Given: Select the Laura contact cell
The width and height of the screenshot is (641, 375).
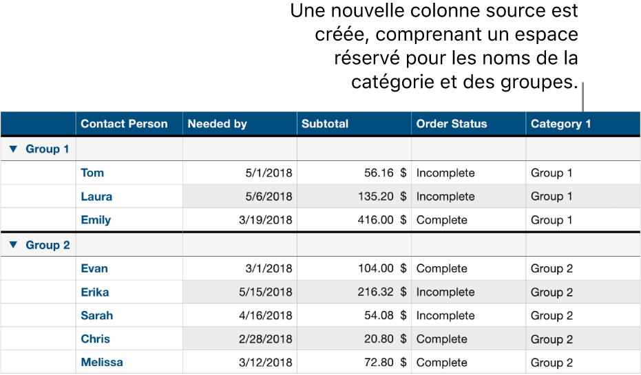Looking at the screenshot, I should coord(96,196).
